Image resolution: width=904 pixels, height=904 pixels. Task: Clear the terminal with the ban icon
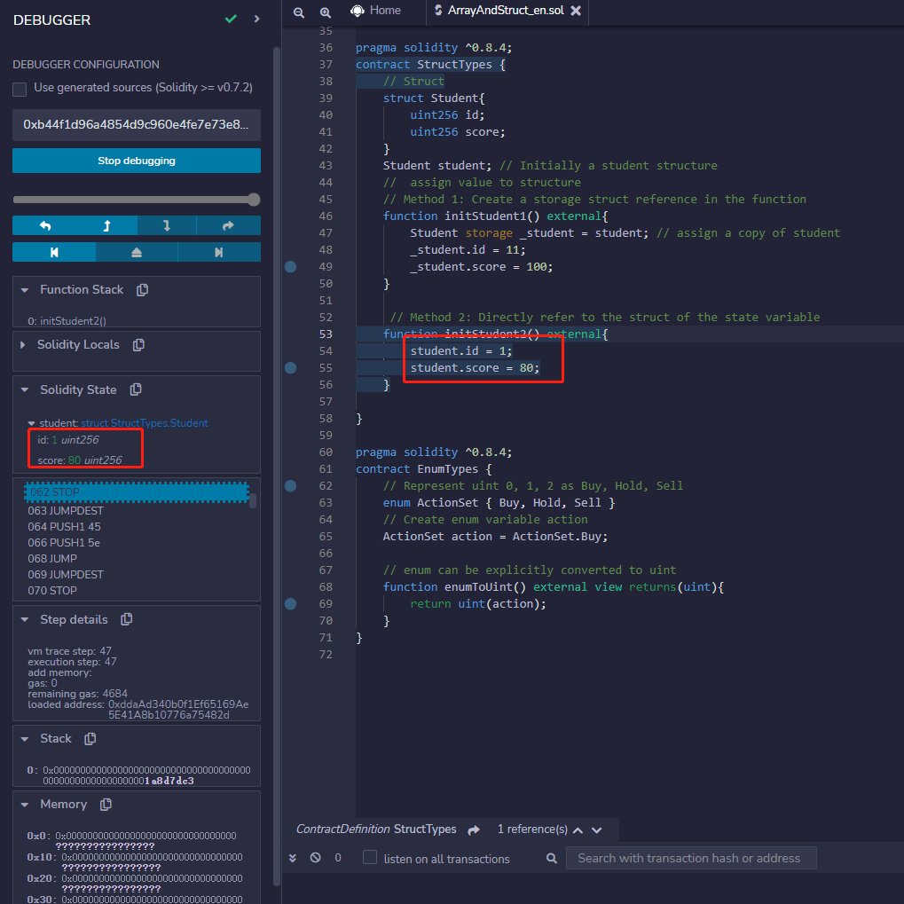[315, 858]
